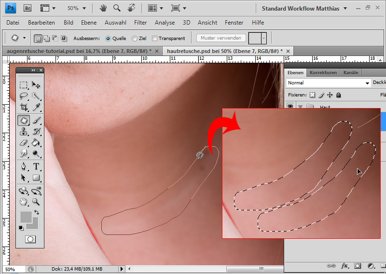Select the horizontal Type tool
This screenshot has width=386, height=274.
click(36, 166)
